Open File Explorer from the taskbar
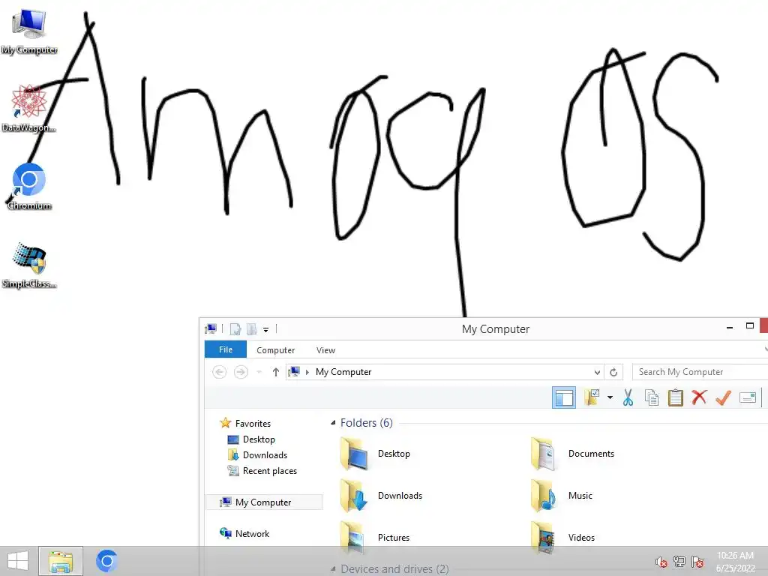Image resolution: width=768 pixels, height=576 pixels. [x=61, y=561]
